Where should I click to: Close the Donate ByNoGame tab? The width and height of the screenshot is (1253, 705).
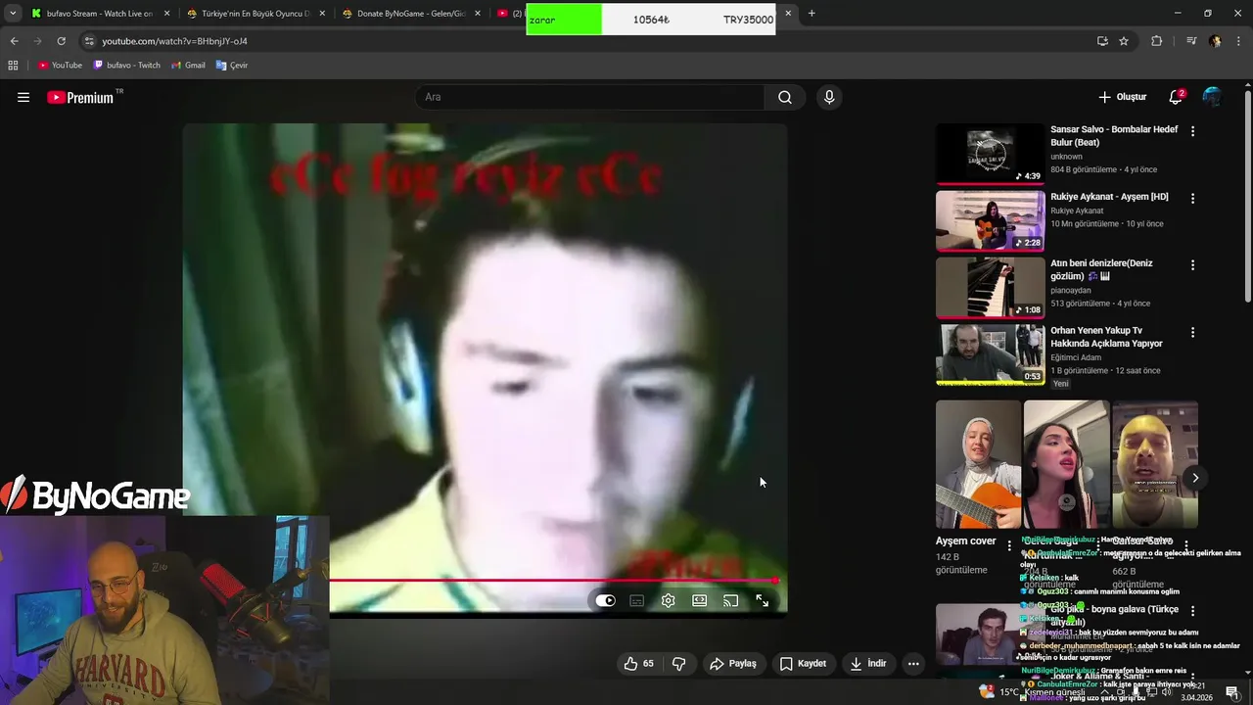coord(478,14)
